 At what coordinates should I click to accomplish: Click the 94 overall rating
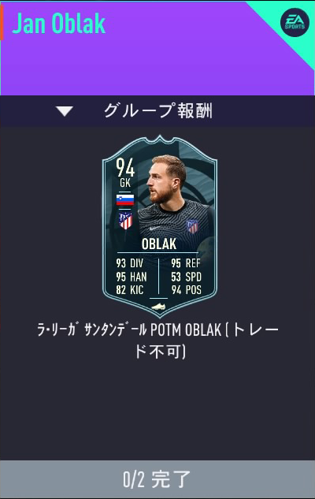point(125,167)
